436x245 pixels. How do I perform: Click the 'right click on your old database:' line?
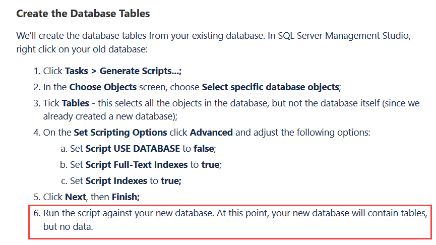(82, 49)
